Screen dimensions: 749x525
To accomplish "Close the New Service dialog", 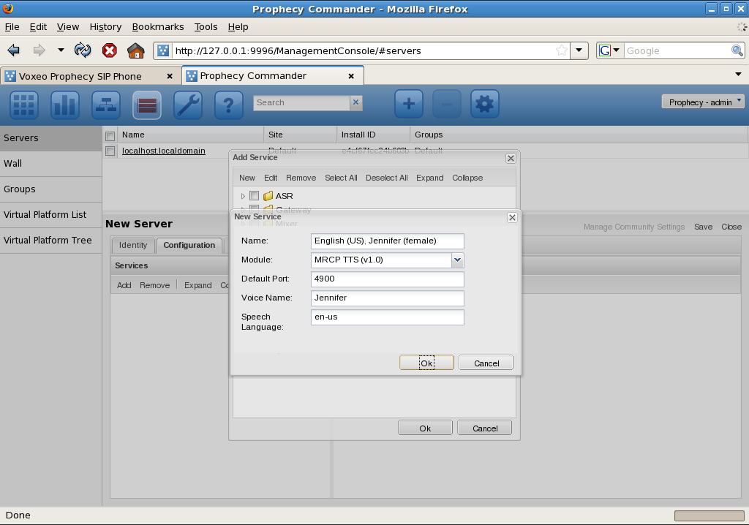I will pyautogui.click(x=512, y=217).
